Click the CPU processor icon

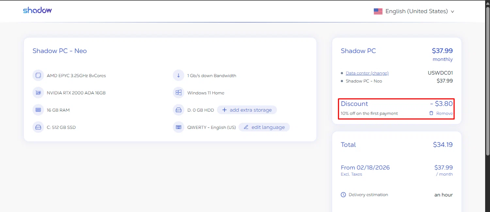coord(38,76)
